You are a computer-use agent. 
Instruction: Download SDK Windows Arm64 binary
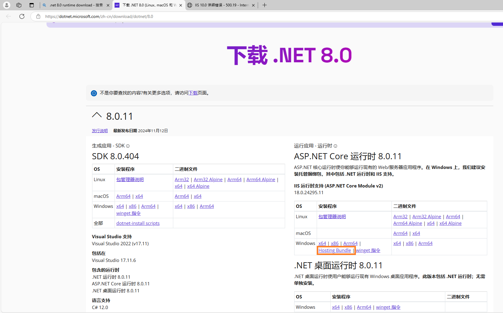tap(207, 206)
